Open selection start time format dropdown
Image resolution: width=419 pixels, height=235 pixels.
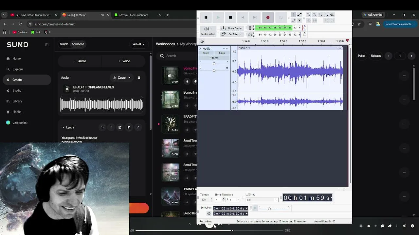[246, 209]
